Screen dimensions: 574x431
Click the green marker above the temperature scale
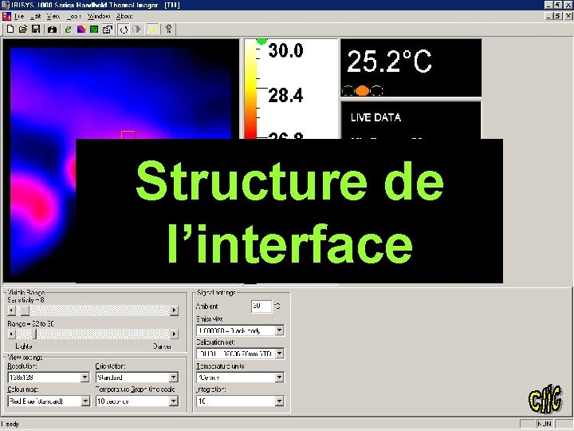[261, 42]
